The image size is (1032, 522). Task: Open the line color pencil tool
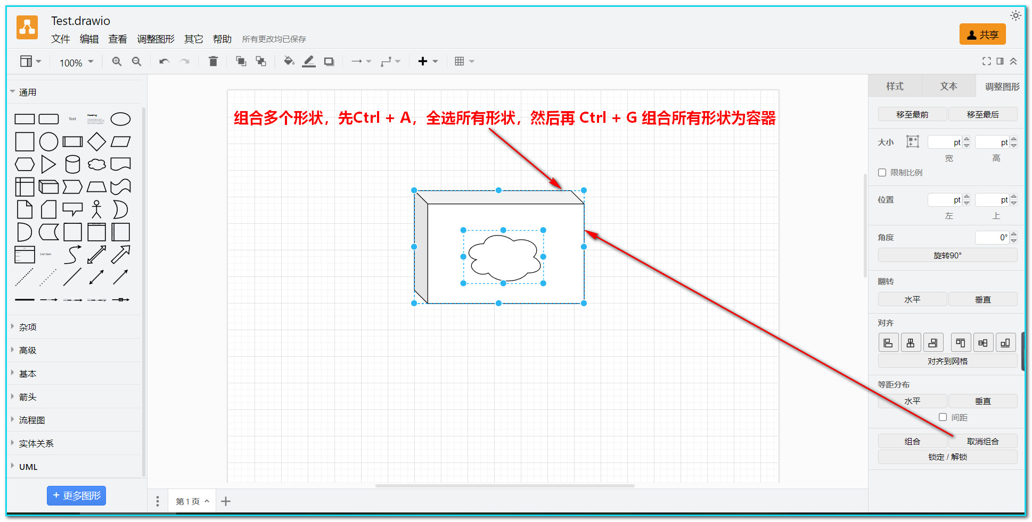[309, 62]
